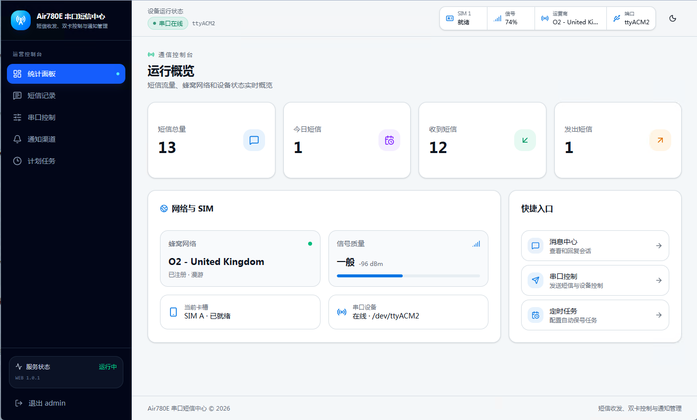Click the 统计面板 grid icon

(17, 74)
